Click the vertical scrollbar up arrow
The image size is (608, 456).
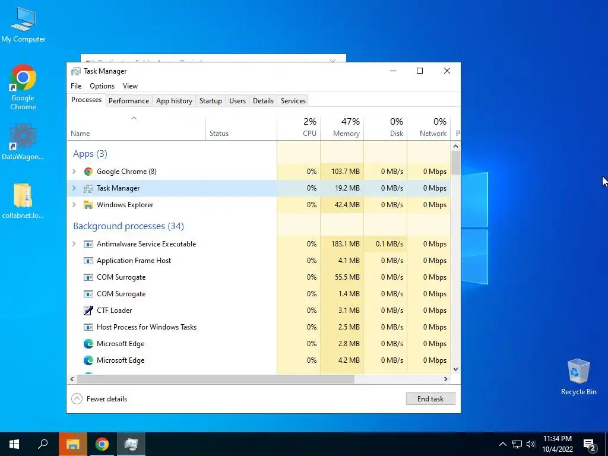pos(455,146)
